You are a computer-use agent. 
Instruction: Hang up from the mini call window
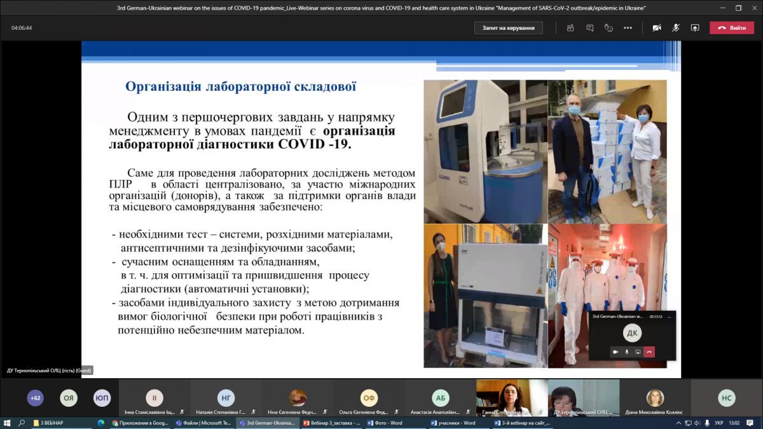click(x=649, y=351)
